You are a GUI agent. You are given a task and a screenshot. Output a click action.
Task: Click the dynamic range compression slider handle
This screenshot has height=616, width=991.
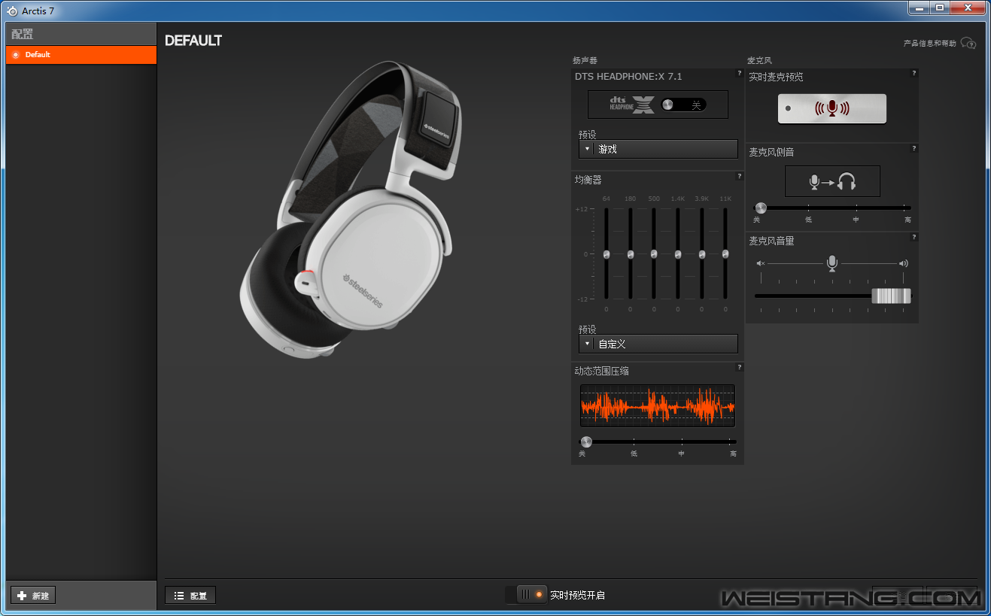tap(586, 442)
